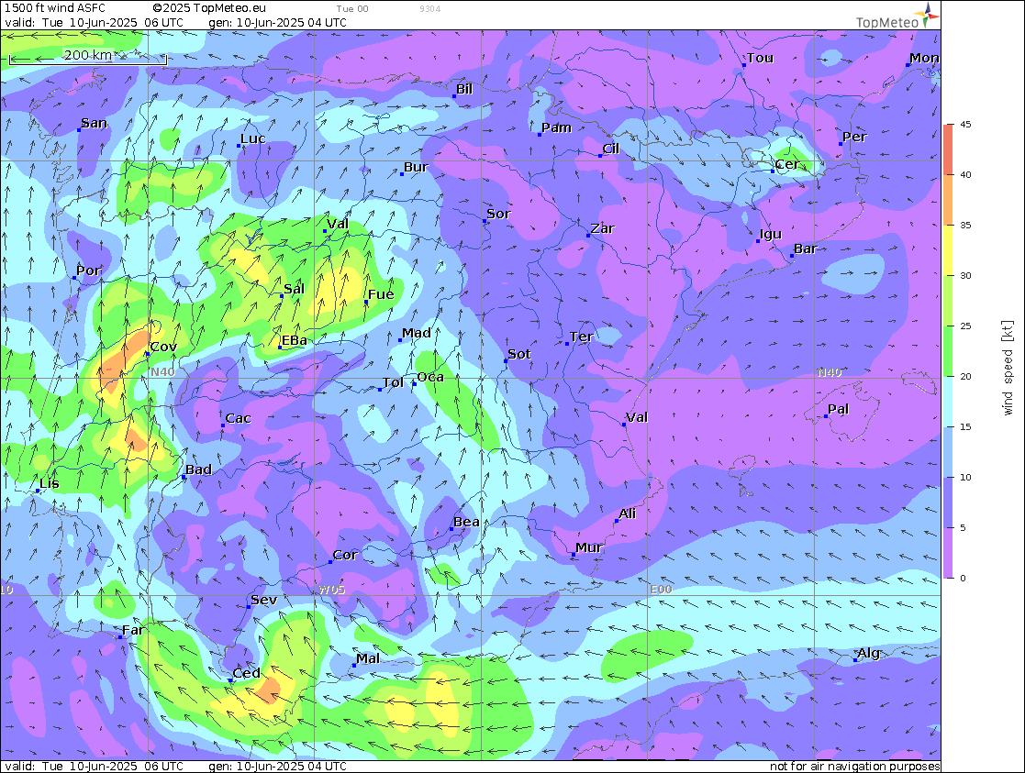Click the 'Pam' city label

coord(557,128)
